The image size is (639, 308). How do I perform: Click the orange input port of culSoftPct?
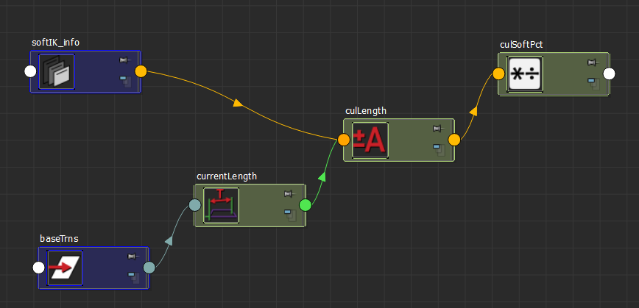tap(498, 74)
